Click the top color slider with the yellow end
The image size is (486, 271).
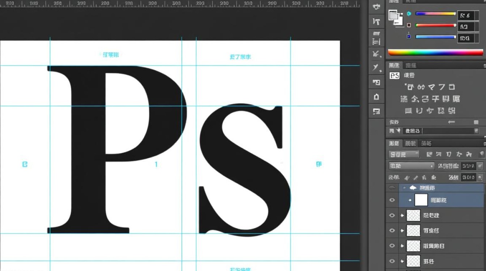click(435, 14)
